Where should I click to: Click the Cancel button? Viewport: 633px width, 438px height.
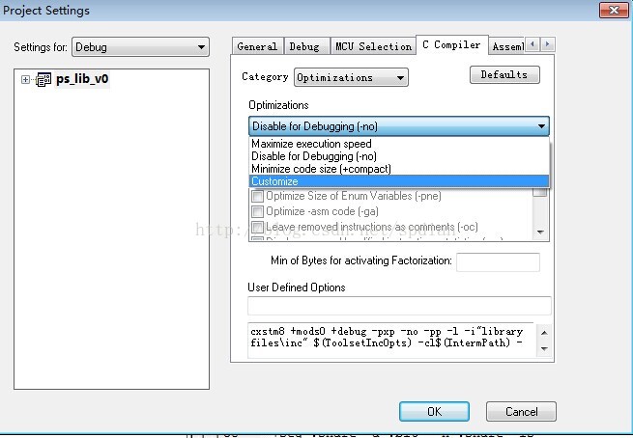[x=521, y=411]
